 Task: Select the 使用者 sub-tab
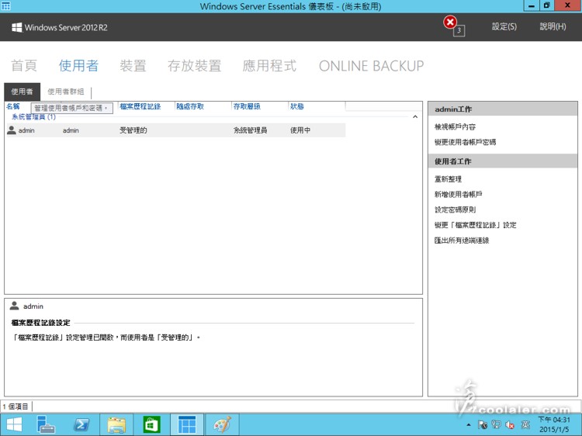coord(22,92)
